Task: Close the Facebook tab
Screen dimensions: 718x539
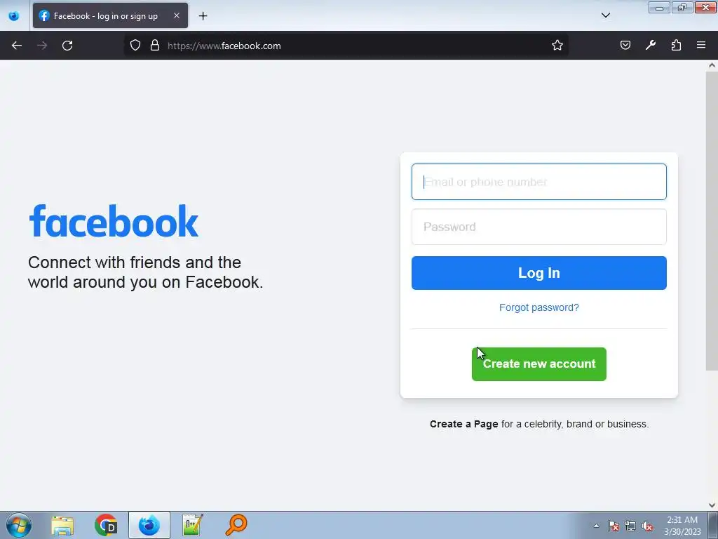Action: [x=177, y=15]
